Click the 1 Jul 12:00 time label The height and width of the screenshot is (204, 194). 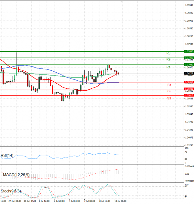(x=44, y=201)
